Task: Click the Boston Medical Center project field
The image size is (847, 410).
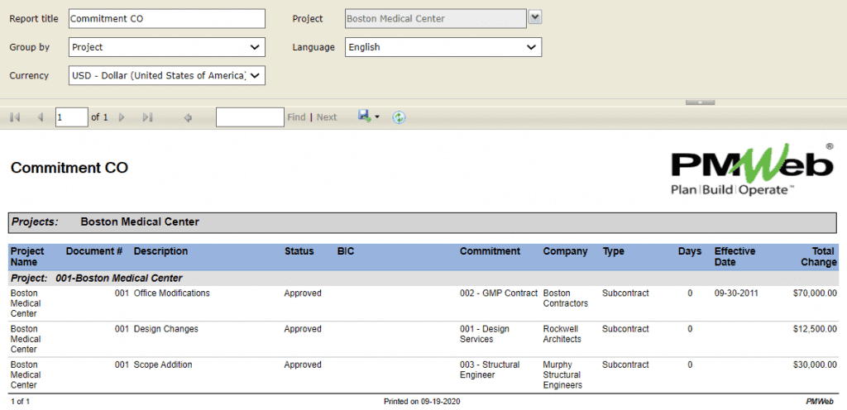Action: tap(435, 18)
